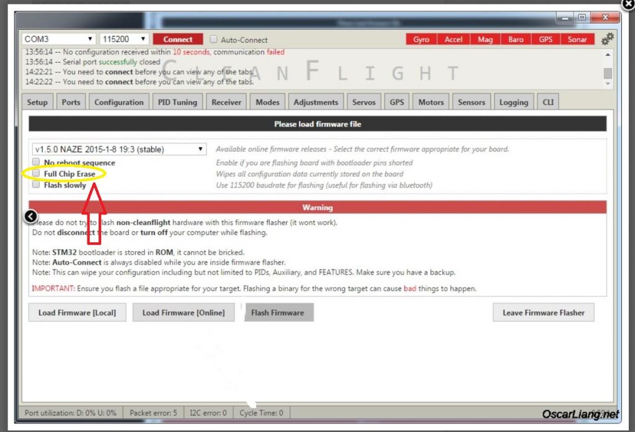Click the previous image arrow icon
The width and height of the screenshot is (635, 432).
click(x=30, y=216)
